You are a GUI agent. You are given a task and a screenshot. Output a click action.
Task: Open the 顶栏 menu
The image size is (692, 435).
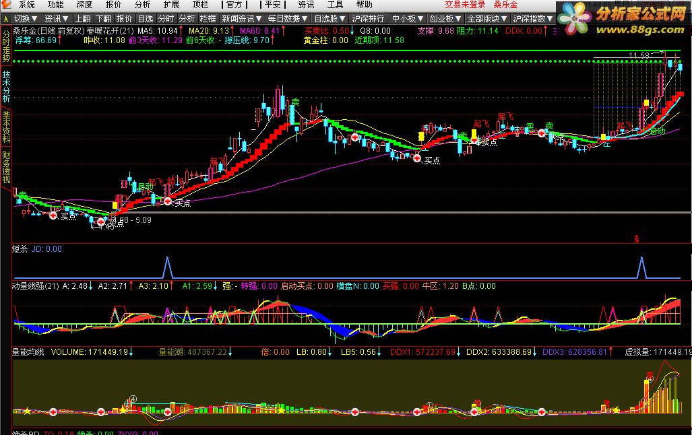(200, 5)
